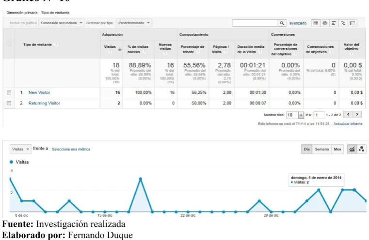
Task: Select the pivot table view icon
Action: tap(353, 23)
